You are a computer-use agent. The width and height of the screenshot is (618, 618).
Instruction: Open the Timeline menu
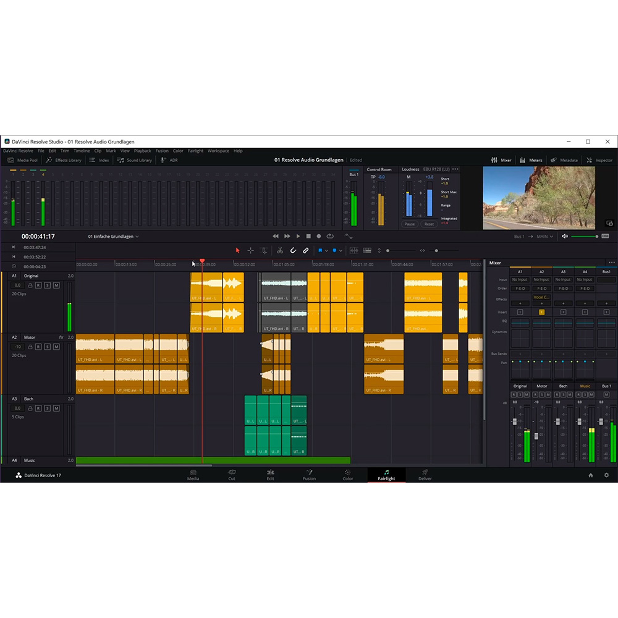[82, 151]
